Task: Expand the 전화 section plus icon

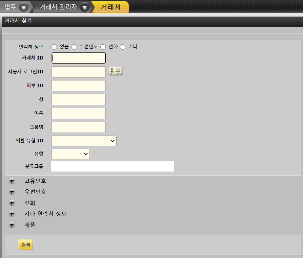Action: (12, 203)
